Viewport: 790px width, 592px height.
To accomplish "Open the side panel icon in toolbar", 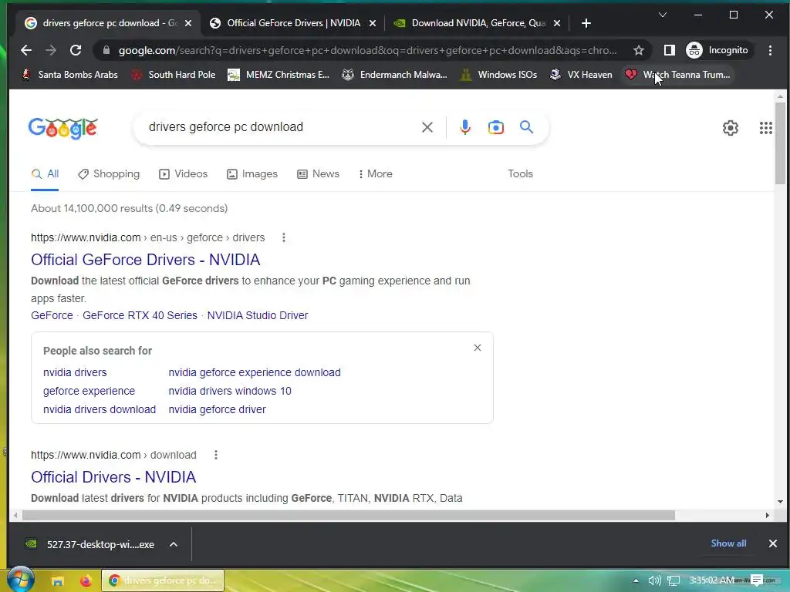I will [669, 50].
